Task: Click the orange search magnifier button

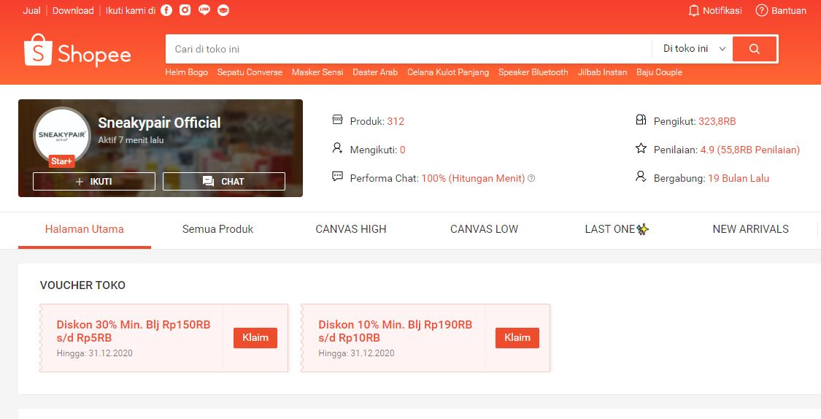Action: (755, 49)
